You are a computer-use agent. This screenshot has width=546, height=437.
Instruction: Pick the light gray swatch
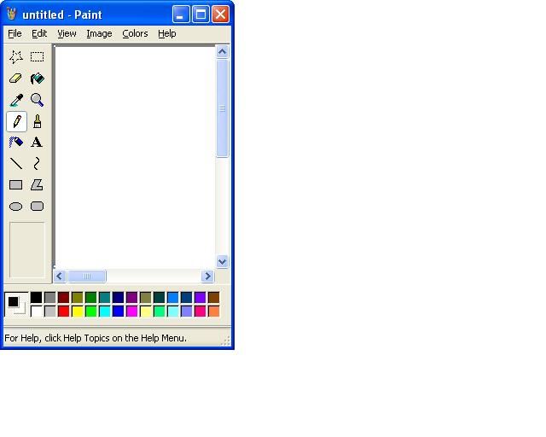[49, 312]
